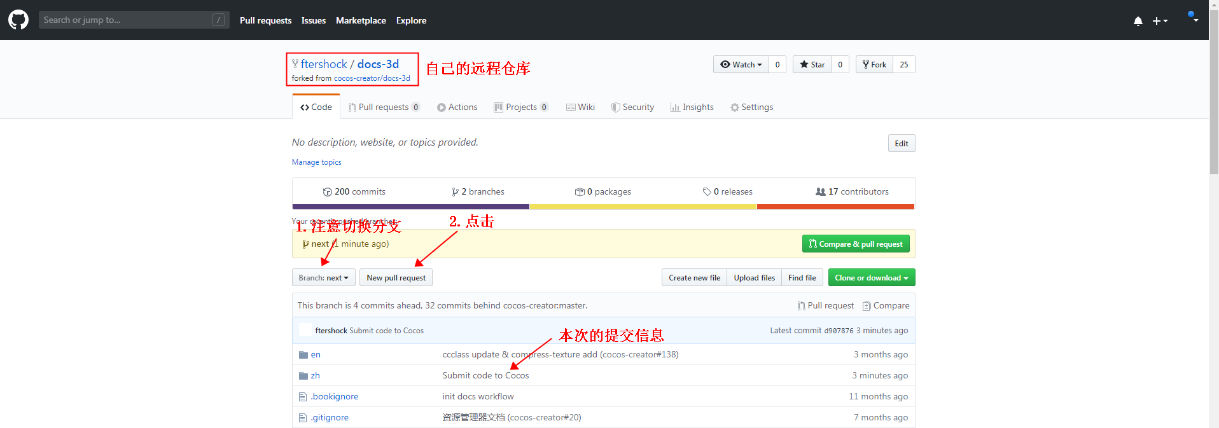Open the notifications bell
This screenshot has height=428, width=1219.
(x=1138, y=21)
